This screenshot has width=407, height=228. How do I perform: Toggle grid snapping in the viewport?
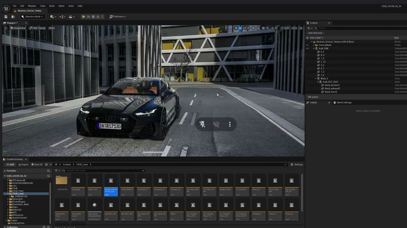click(x=263, y=28)
